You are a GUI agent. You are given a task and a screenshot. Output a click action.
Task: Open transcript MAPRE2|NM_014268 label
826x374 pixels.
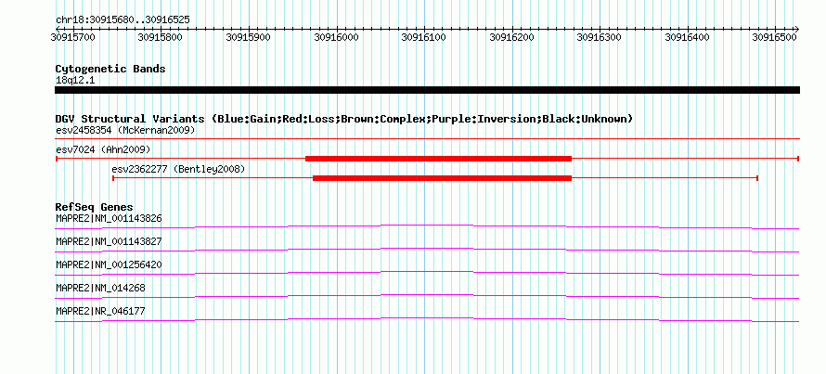(x=100, y=288)
